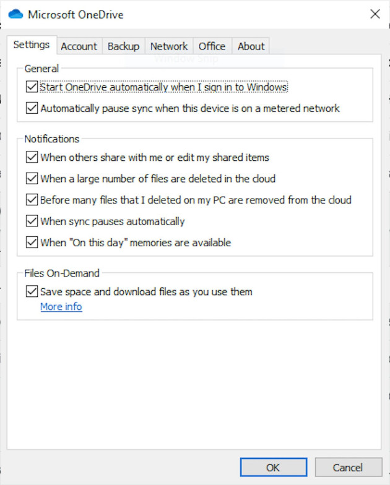
Task: Switch to the Account tab
Action: pyautogui.click(x=79, y=46)
